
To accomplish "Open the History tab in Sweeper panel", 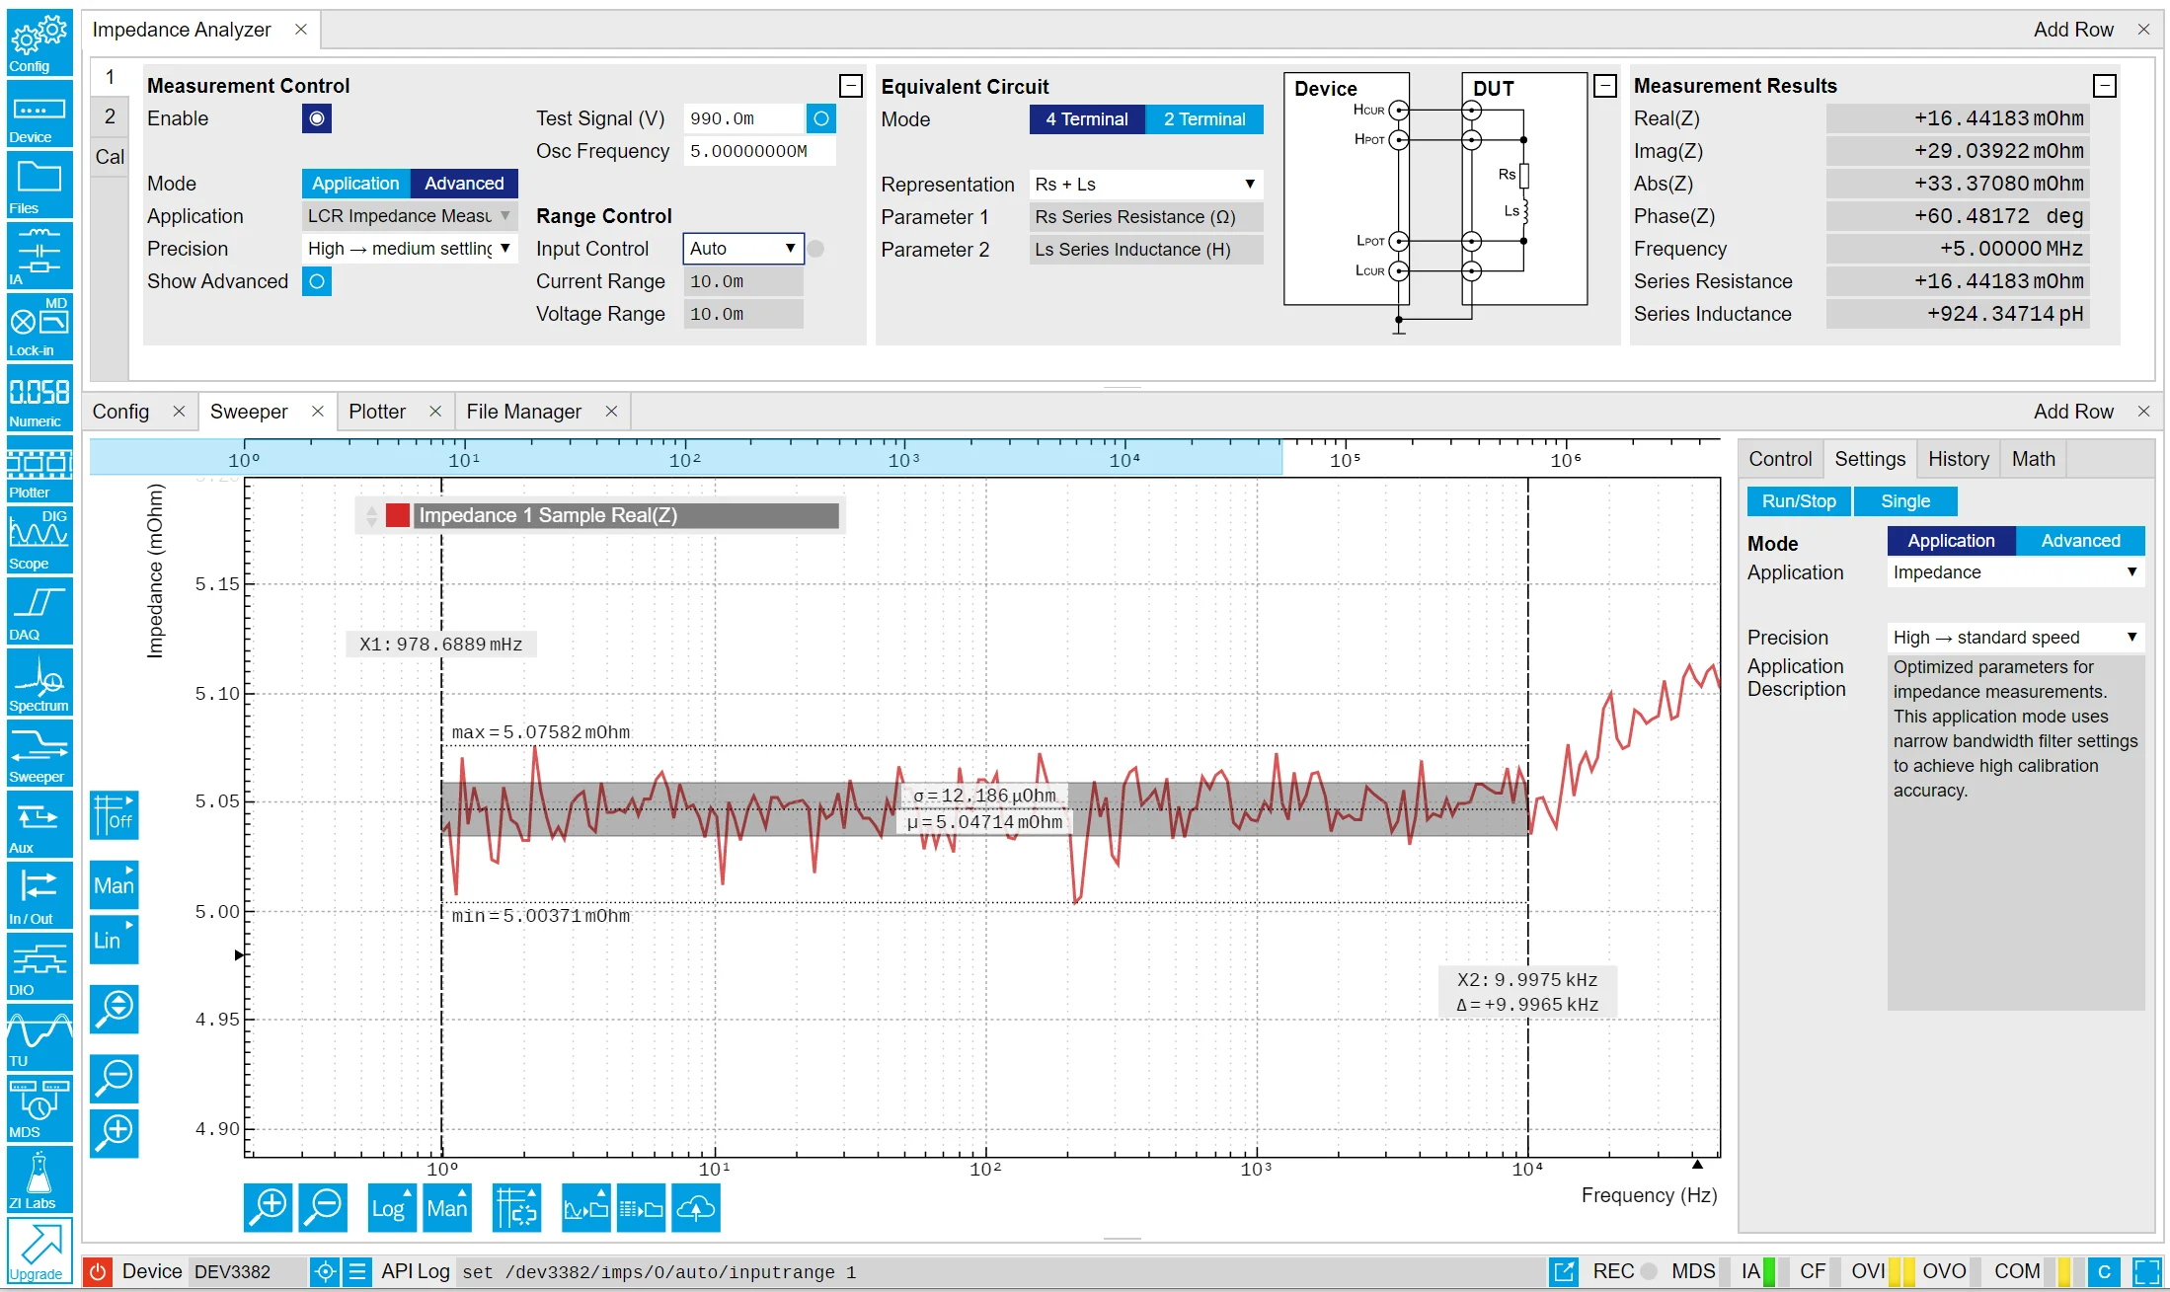I will [x=1959, y=459].
